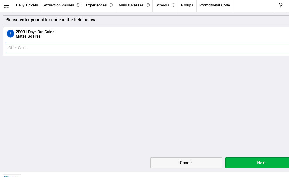Open the hamburger MENU icon
The height and width of the screenshot is (177, 289).
coord(6,5)
